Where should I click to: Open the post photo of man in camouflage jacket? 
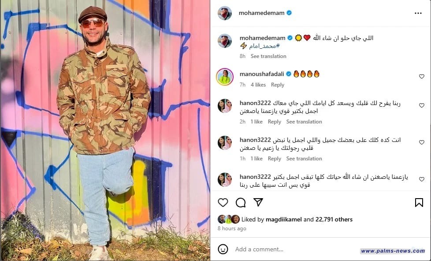pos(105,130)
